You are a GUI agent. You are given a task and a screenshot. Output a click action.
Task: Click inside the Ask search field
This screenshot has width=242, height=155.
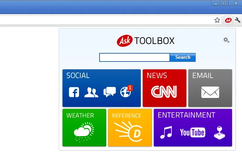tap(134, 57)
